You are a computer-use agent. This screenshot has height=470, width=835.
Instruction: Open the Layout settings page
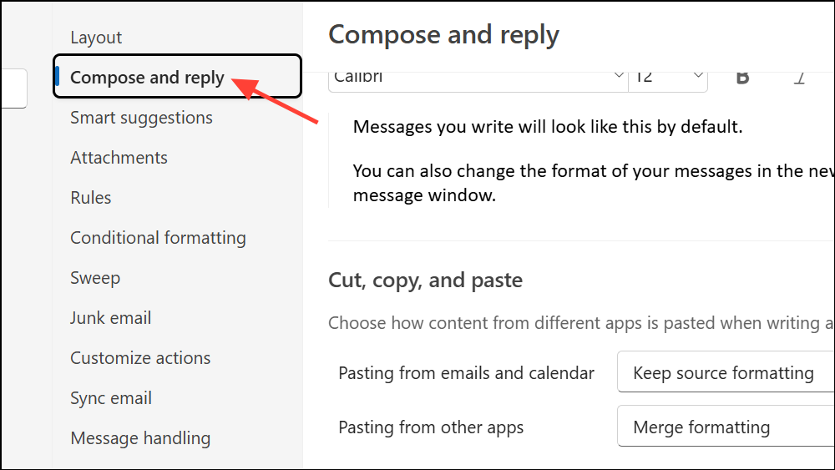coord(96,38)
